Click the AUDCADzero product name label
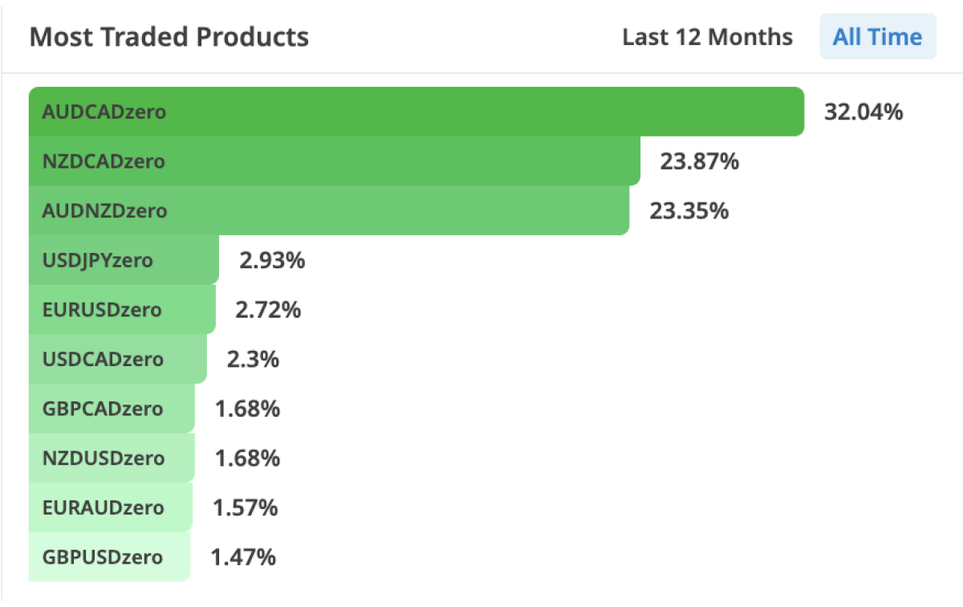 [104, 112]
